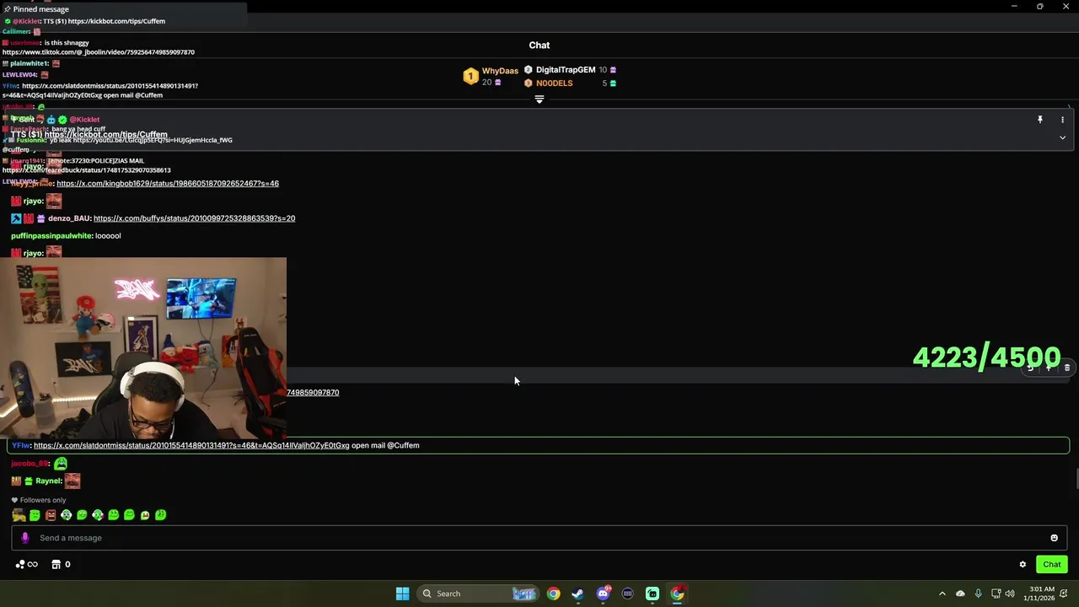Open N00DELS's leaderboard entry
Screen dimensions: 1079x607
point(571,83)
